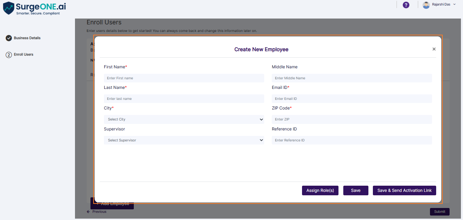The height and width of the screenshot is (220, 463).
Task: Open the Select Supervisor dropdown
Action: click(x=184, y=140)
